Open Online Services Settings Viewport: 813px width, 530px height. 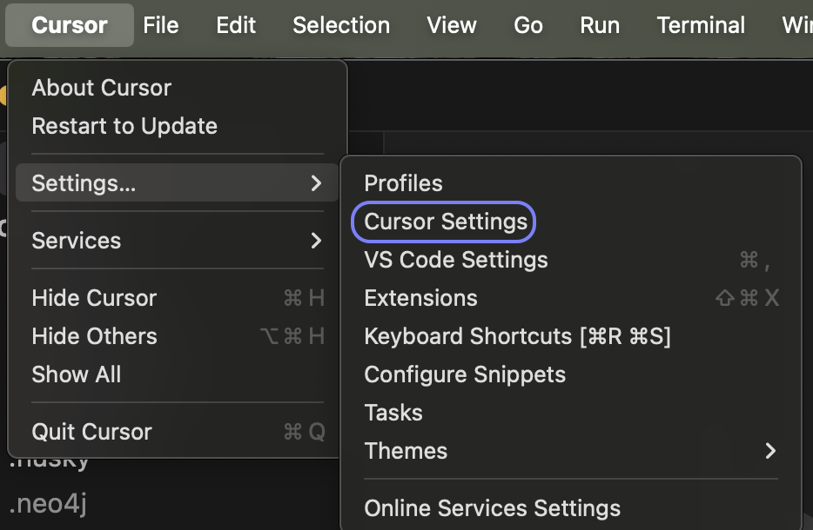492,508
